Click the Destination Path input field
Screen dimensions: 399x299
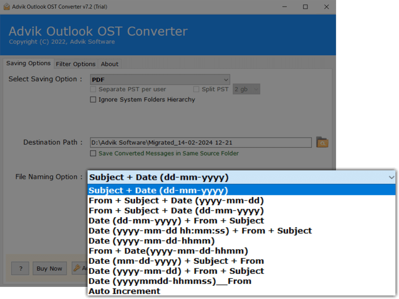click(201, 142)
